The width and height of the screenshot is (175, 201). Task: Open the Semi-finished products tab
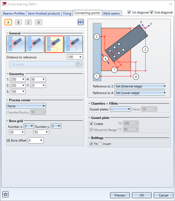coord(44,13)
